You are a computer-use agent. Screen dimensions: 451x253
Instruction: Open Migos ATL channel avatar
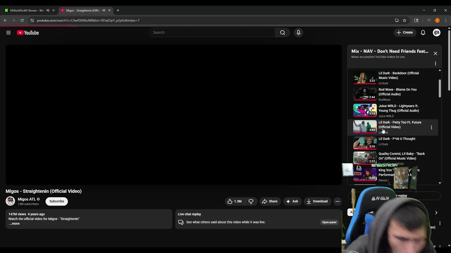click(10, 201)
